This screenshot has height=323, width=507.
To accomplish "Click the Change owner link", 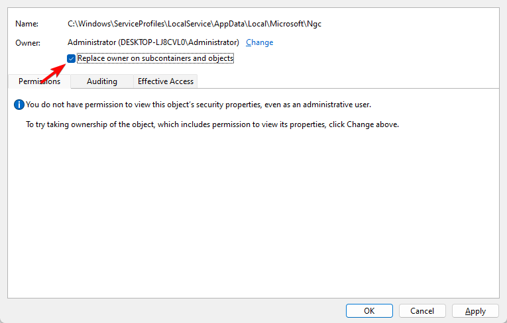I will pos(259,42).
